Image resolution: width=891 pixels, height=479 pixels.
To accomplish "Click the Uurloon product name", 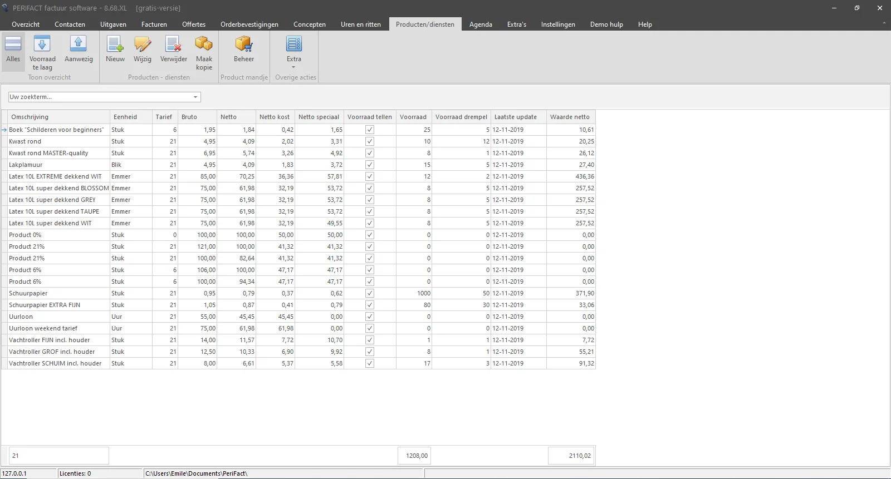I will click(x=21, y=317).
